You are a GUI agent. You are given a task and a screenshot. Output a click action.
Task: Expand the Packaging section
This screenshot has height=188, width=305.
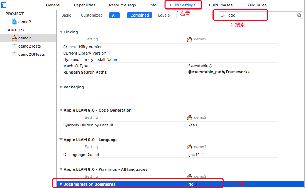(x=61, y=87)
